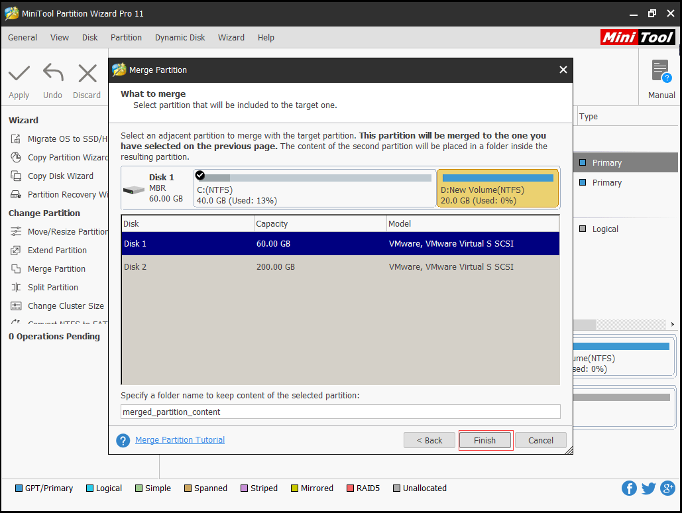Click the Copy Disk Wizard icon

click(16, 176)
